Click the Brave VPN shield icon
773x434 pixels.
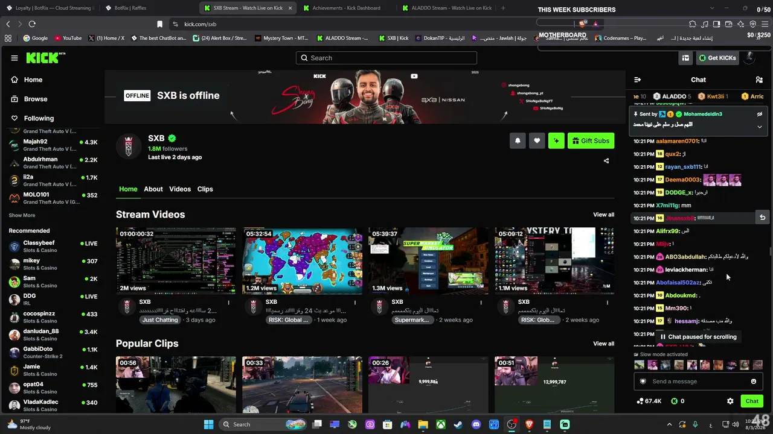click(x=752, y=24)
